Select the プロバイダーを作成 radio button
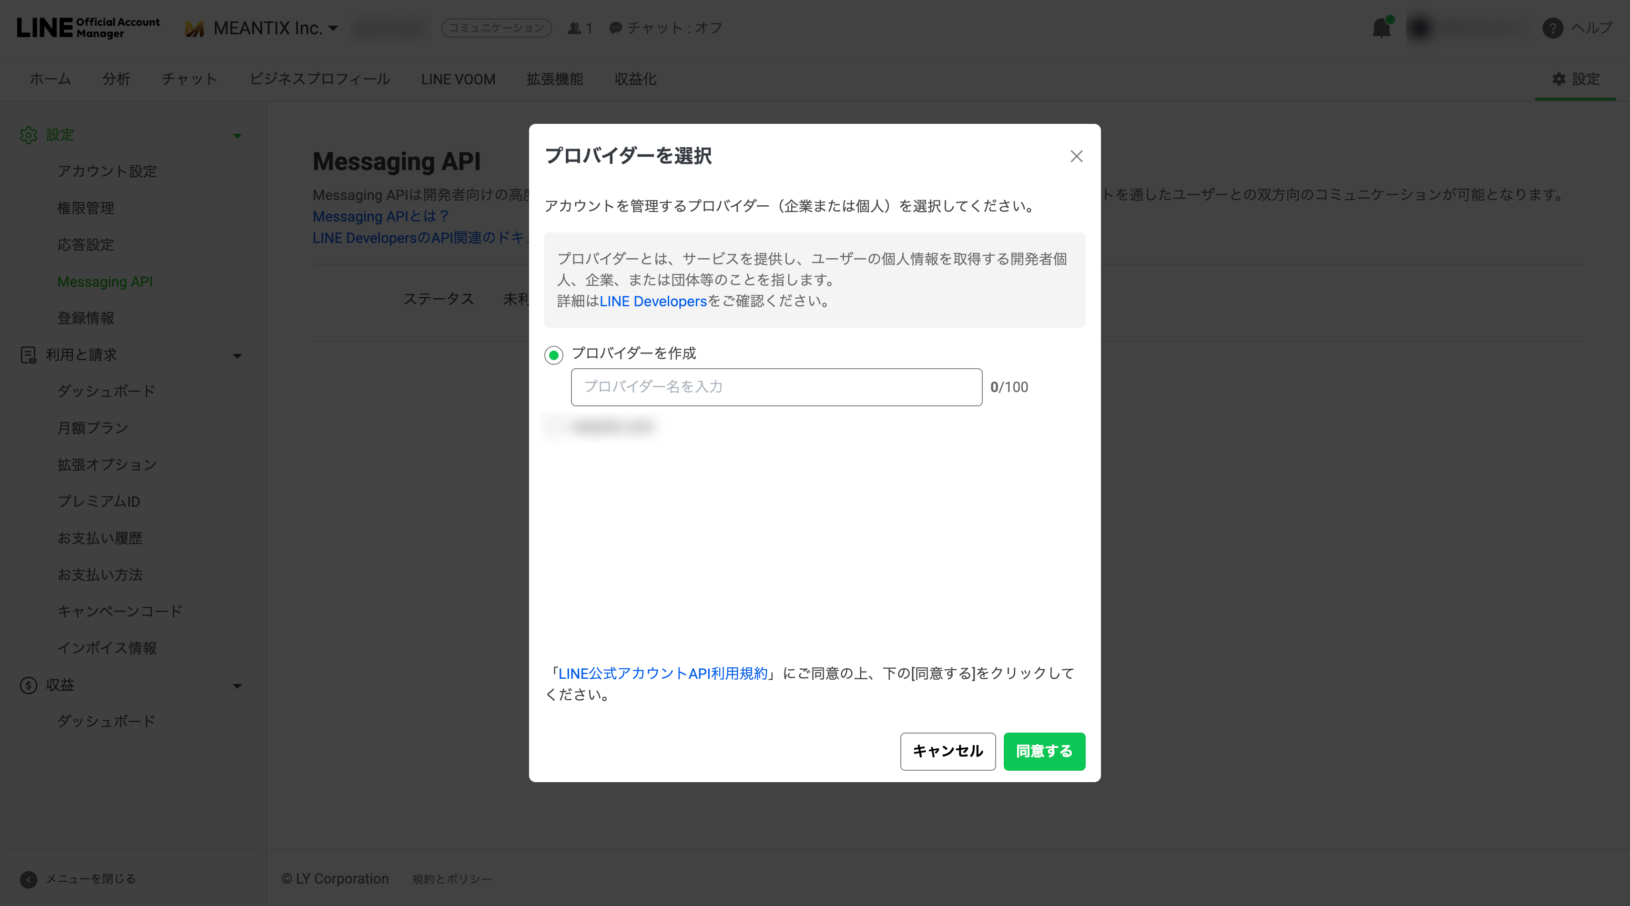1630x906 pixels. [x=554, y=355]
